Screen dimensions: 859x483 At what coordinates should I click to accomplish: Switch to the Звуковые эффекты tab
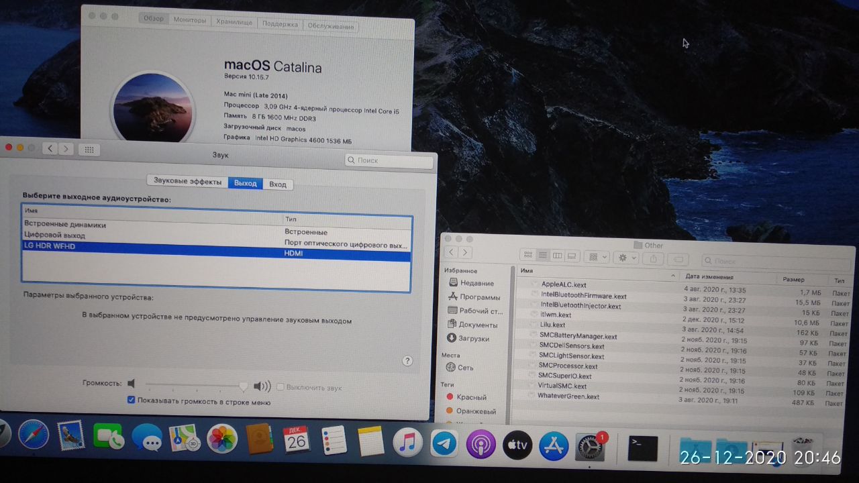(187, 181)
